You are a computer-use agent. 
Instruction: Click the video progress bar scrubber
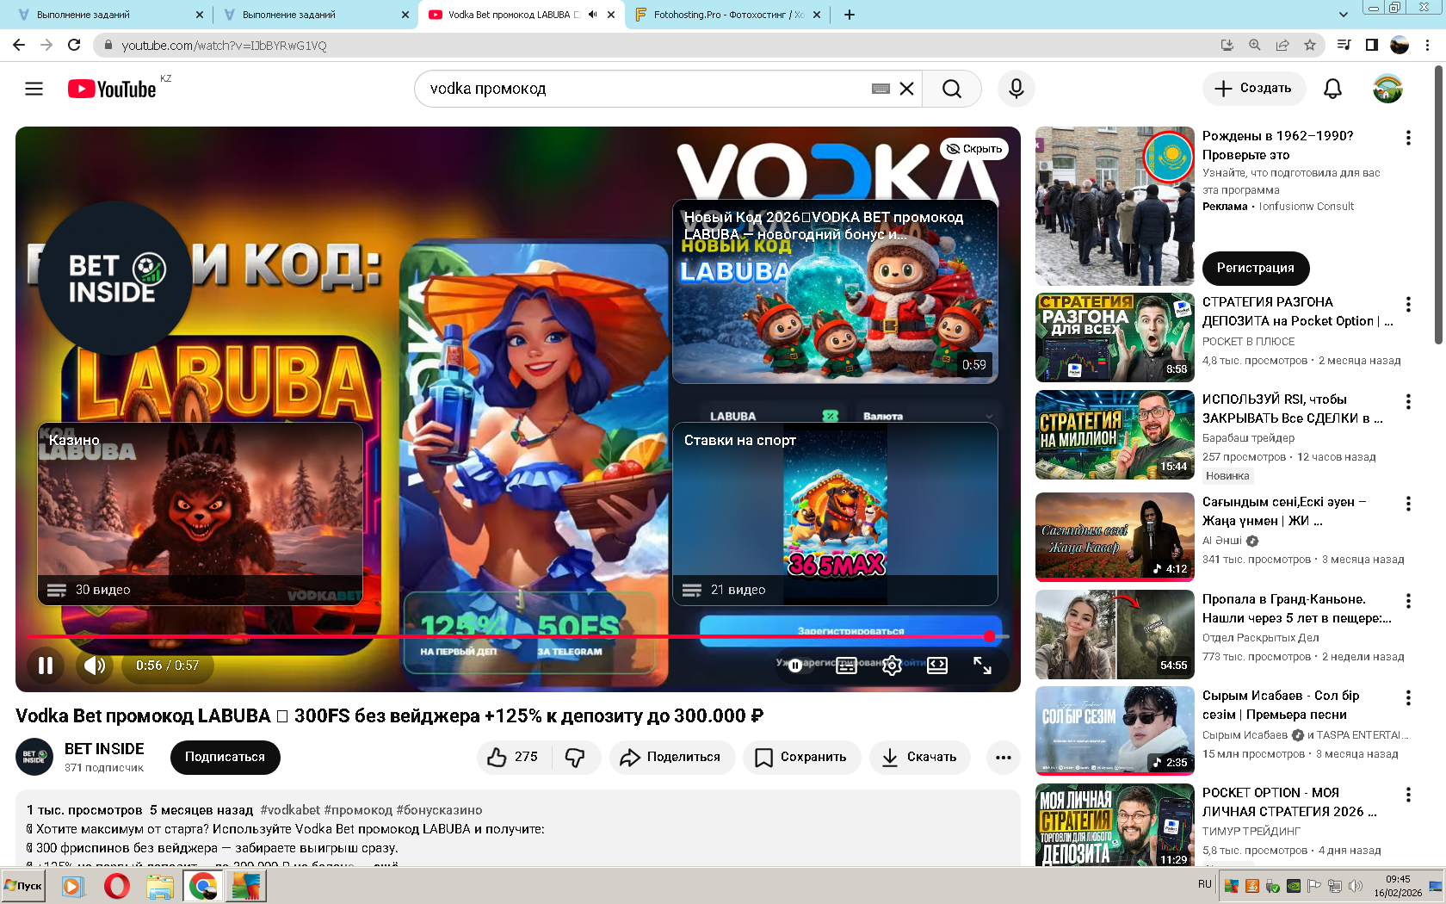[989, 636]
